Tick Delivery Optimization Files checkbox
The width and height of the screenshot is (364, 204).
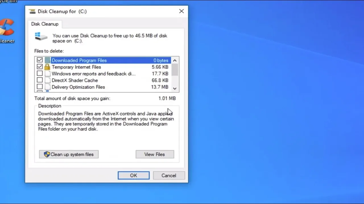[40, 87]
